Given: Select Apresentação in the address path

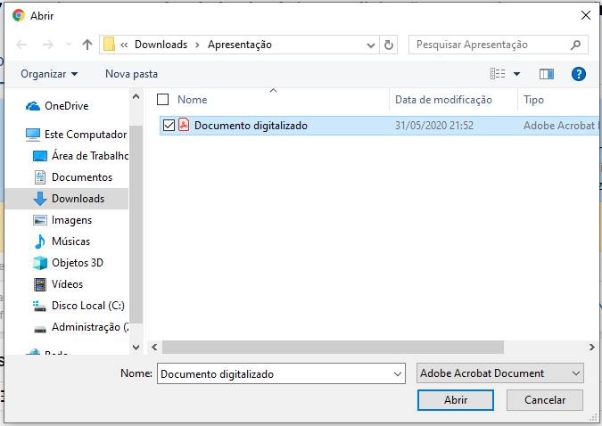Looking at the screenshot, I should [240, 45].
